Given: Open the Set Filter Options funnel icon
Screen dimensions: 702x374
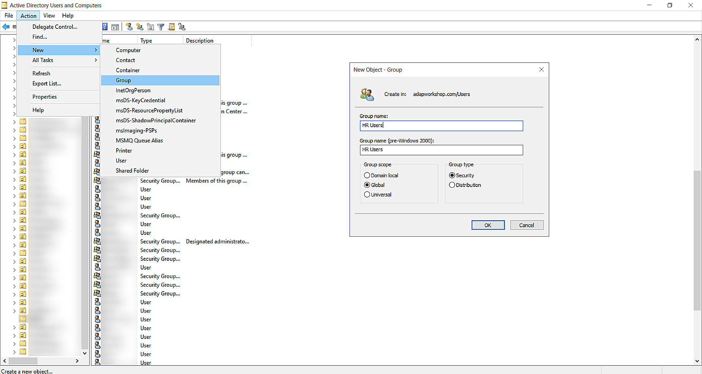Looking at the screenshot, I should 161,27.
